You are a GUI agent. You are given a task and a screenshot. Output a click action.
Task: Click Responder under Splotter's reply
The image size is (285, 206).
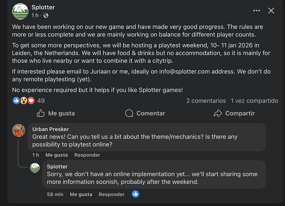pos(112,194)
